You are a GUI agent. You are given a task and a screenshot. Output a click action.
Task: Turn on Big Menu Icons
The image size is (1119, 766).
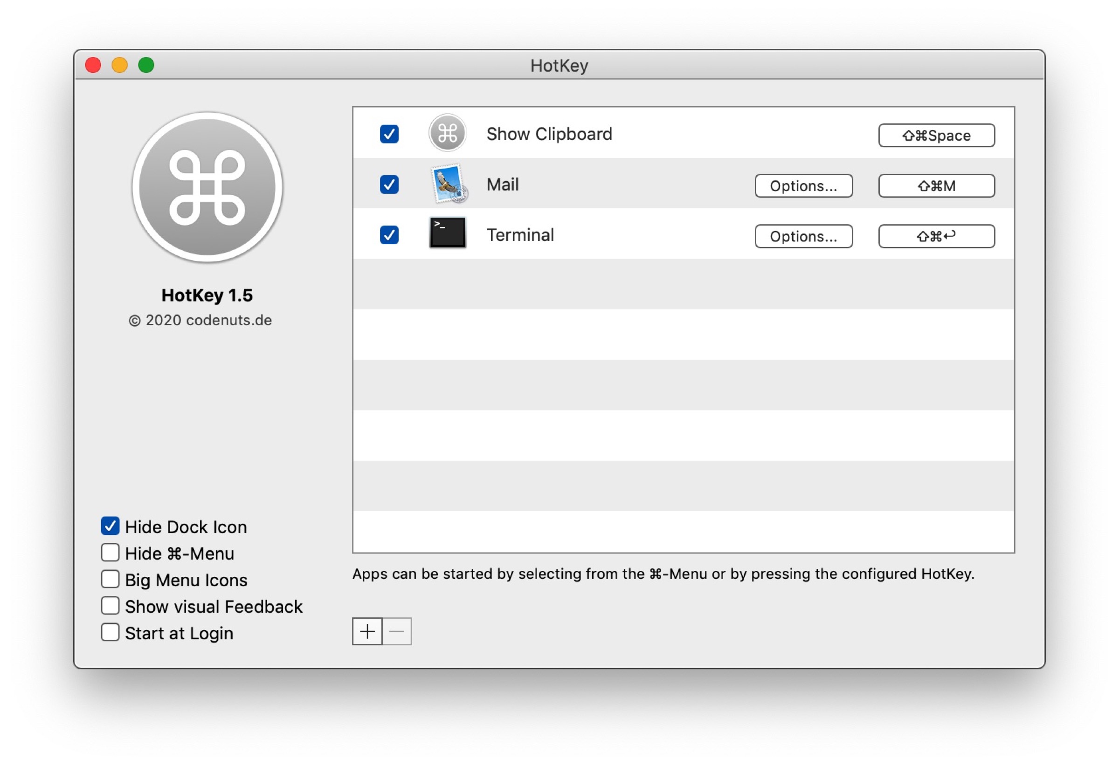pos(110,579)
